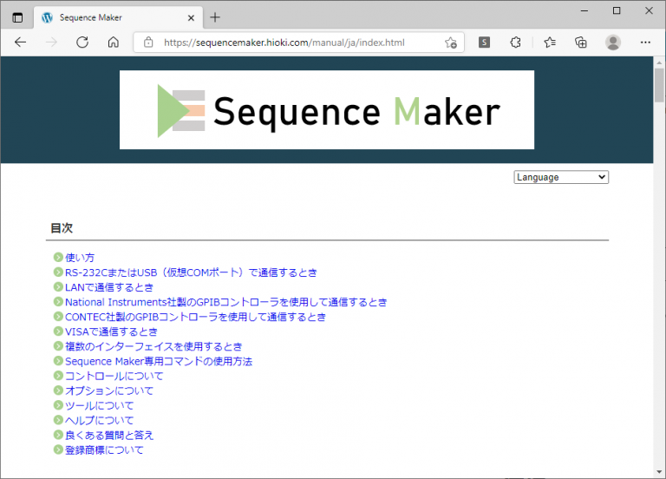Click green bullet beside 登録商標について
The height and width of the screenshot is (479, 666).
click(x=58, y=449)
